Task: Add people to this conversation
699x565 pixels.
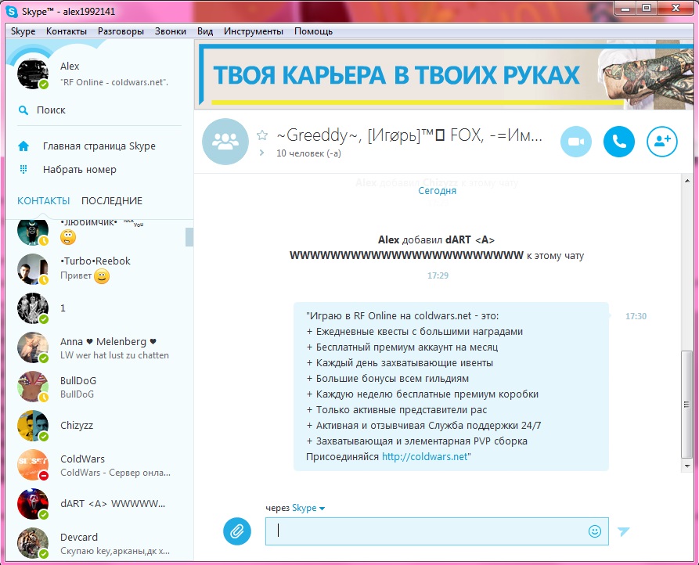Action: click(x=662, y=142)
